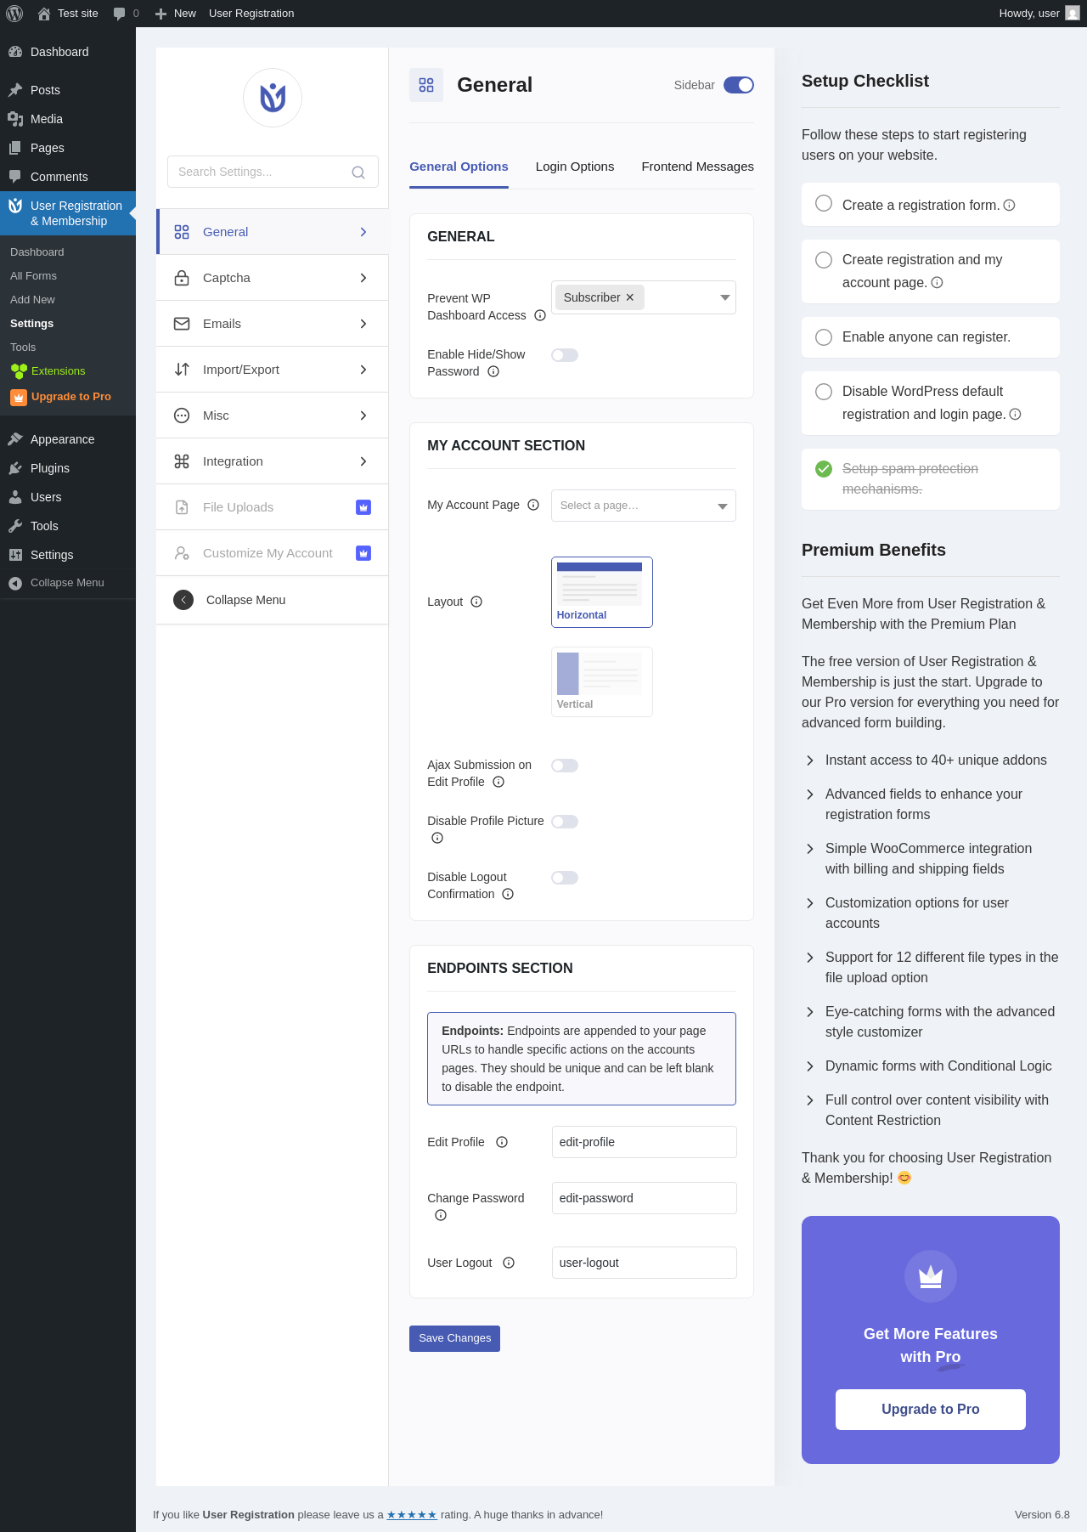The image size is (1087, 1532).
Task: Click the Collapse Menu back-arrow circle icon
Action: click(183, 600)
